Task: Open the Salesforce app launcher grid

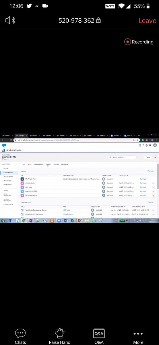Action: tap(140, 145)
